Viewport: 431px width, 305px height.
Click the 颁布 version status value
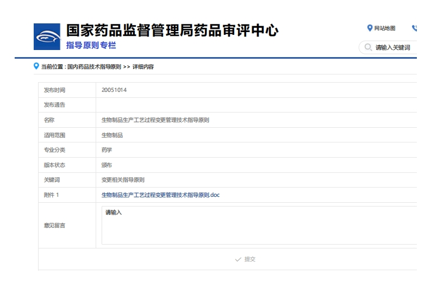[107, 165]
